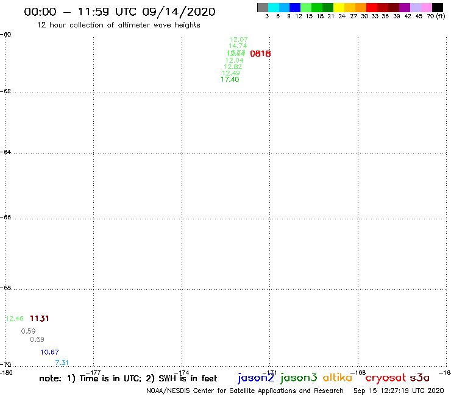Click the maroon 1131 time label

click(x=40, y=319)
